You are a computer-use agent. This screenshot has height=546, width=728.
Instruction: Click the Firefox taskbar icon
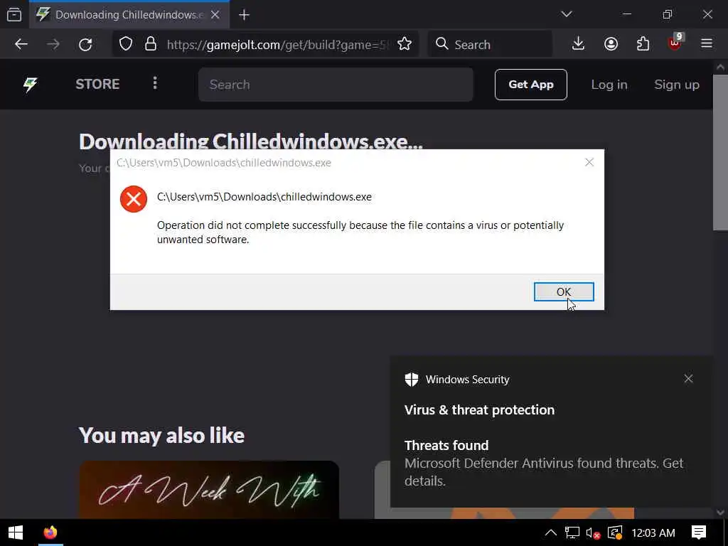pyautogui.click(x=50, y=532)
